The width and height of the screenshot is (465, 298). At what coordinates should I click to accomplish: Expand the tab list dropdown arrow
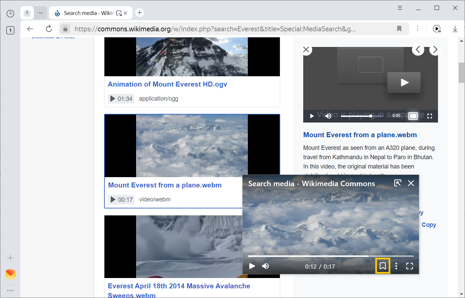[x=40, y=13]
